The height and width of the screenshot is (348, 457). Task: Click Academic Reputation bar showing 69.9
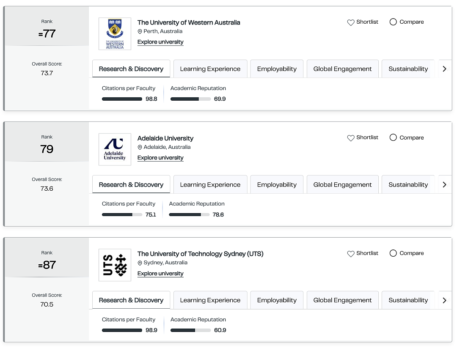click(190, 99)
